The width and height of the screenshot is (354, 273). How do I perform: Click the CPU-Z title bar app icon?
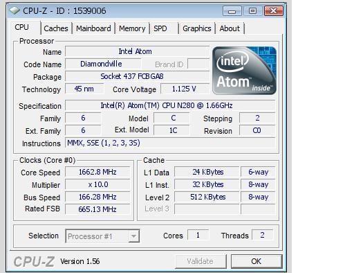click(15, 10)
